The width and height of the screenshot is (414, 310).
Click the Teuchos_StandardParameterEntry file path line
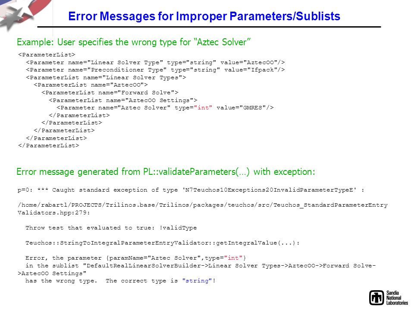pos(203,205)
